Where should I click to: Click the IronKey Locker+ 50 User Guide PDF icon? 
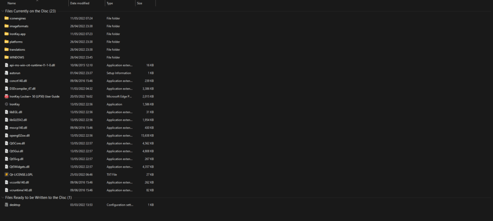6,96
